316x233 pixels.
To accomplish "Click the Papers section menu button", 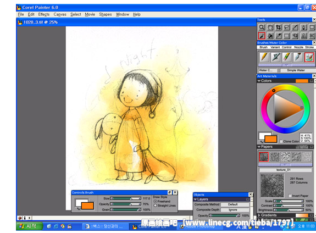I will [312, 147].
